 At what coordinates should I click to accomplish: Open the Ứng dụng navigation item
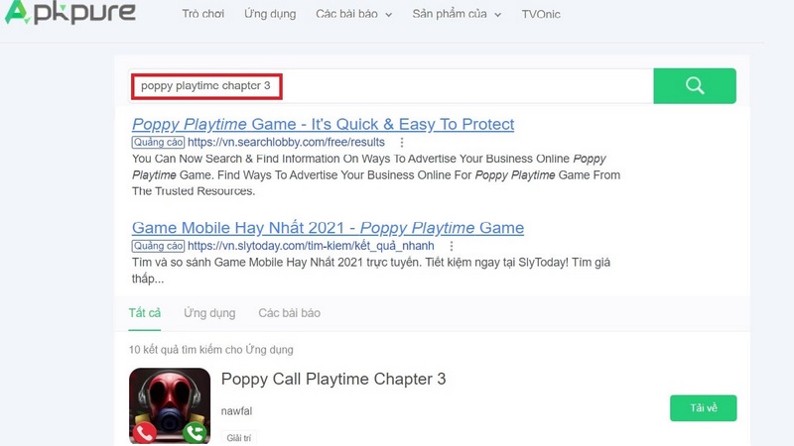click(x=270, y=14)
